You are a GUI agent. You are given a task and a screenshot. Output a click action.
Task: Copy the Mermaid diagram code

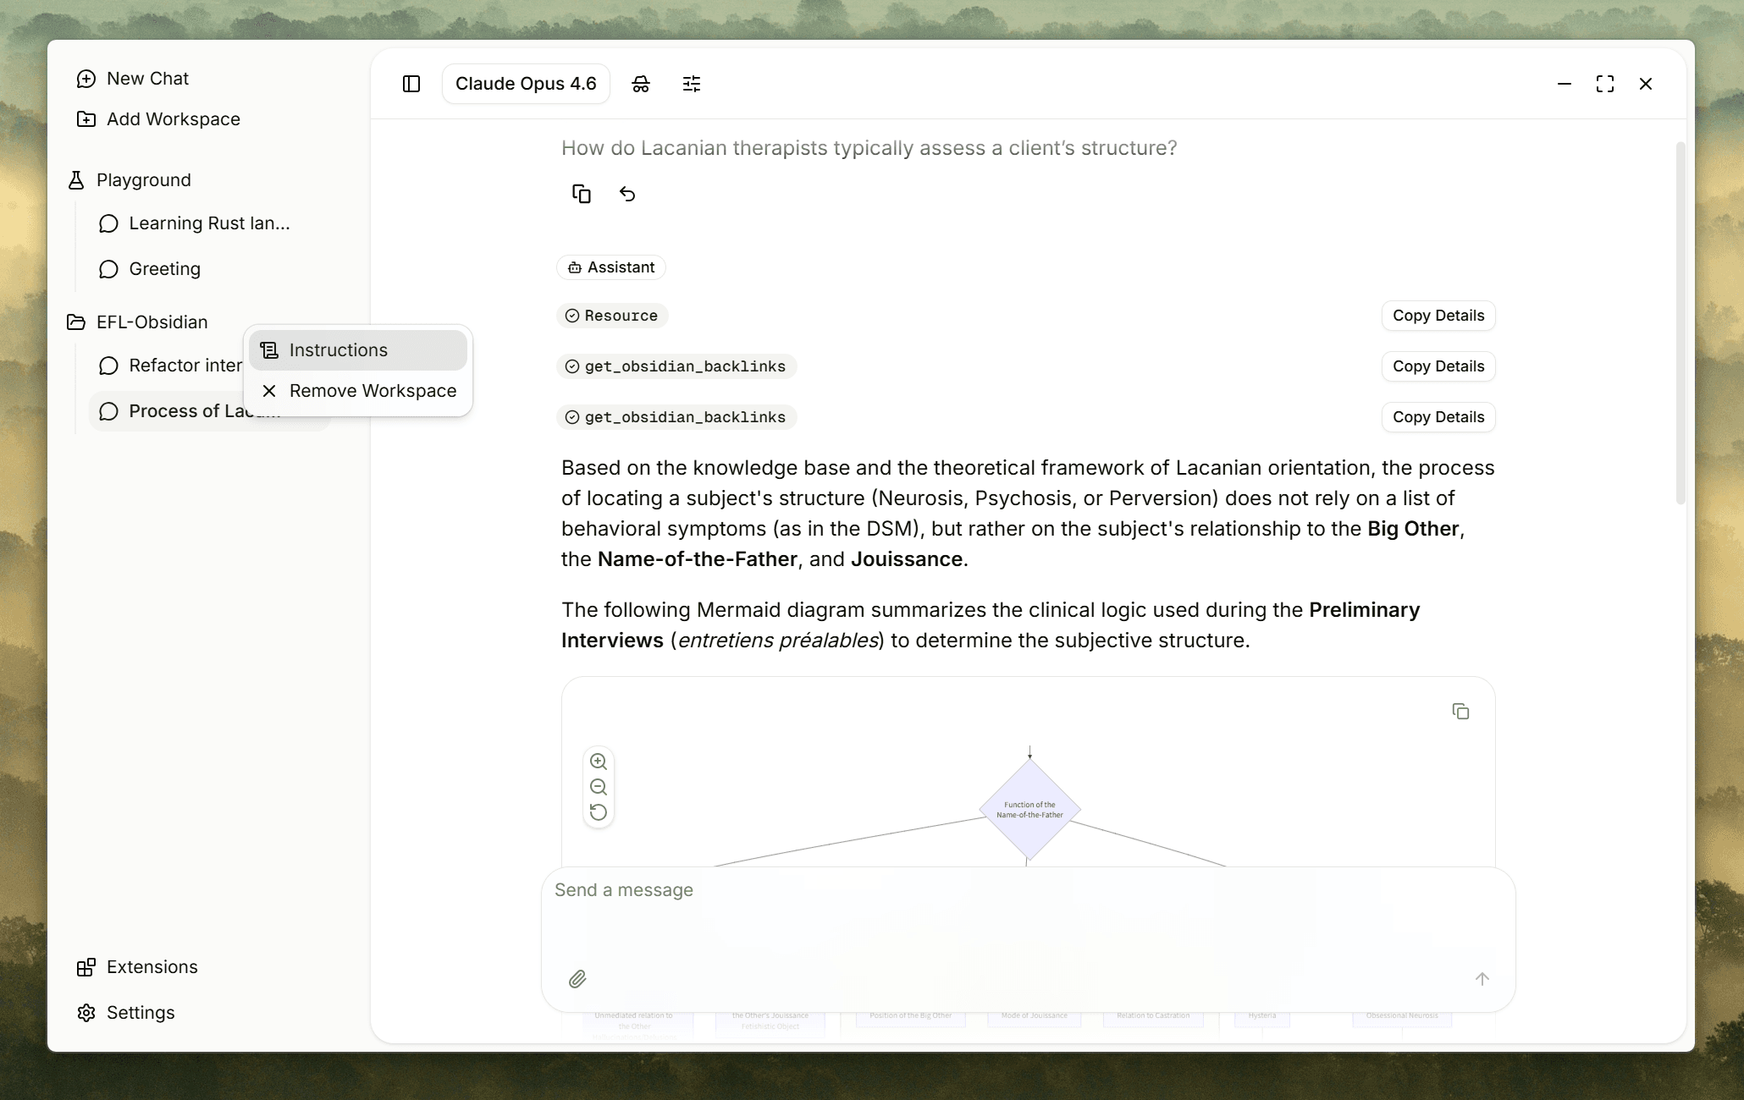tap(1460, 712)
